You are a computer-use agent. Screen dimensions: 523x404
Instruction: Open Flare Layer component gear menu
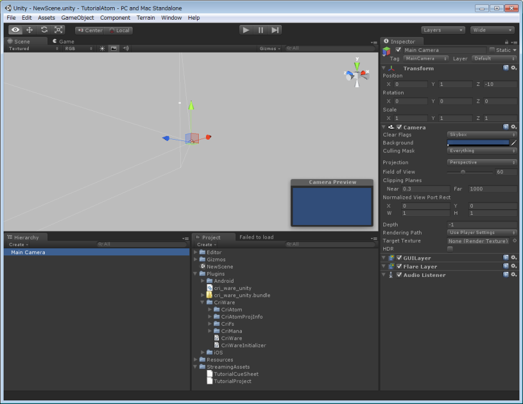tap(513, 266)
